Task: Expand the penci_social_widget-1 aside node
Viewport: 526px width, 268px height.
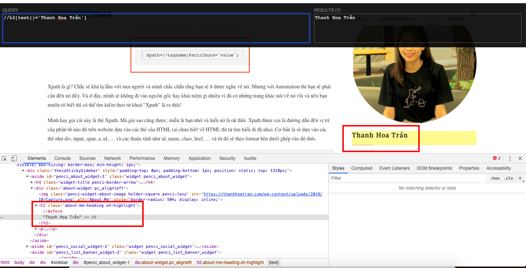Action: click(27, 246)
